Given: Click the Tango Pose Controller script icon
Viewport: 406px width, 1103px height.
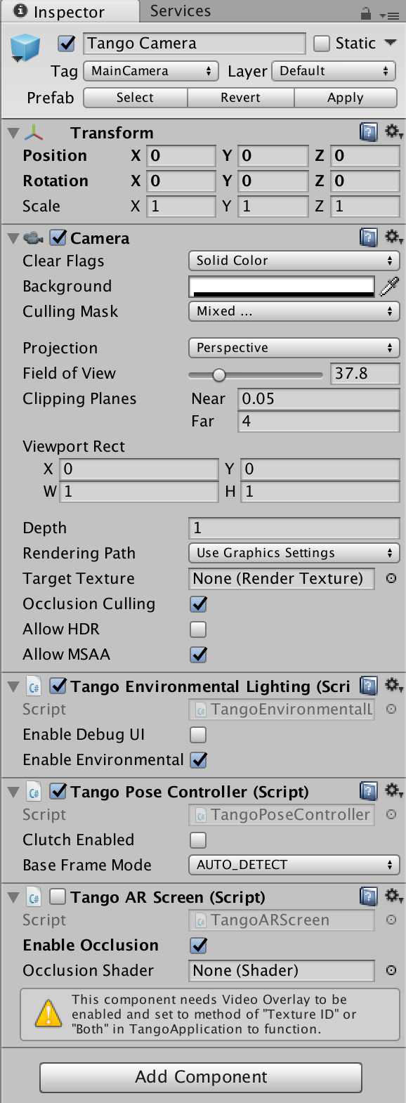Looking at the screenshot, I should tap(34, 792).
